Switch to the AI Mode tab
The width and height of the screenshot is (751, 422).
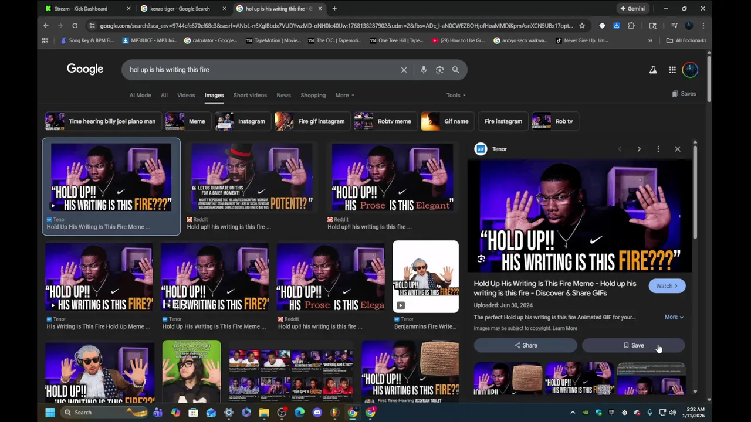click(x=140, y=95)
